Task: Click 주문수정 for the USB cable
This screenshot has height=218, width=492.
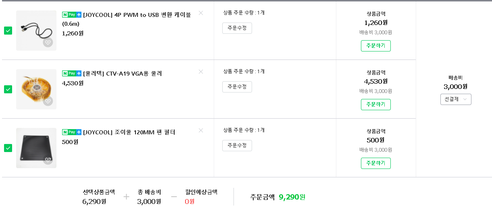Action: (237, 28)
